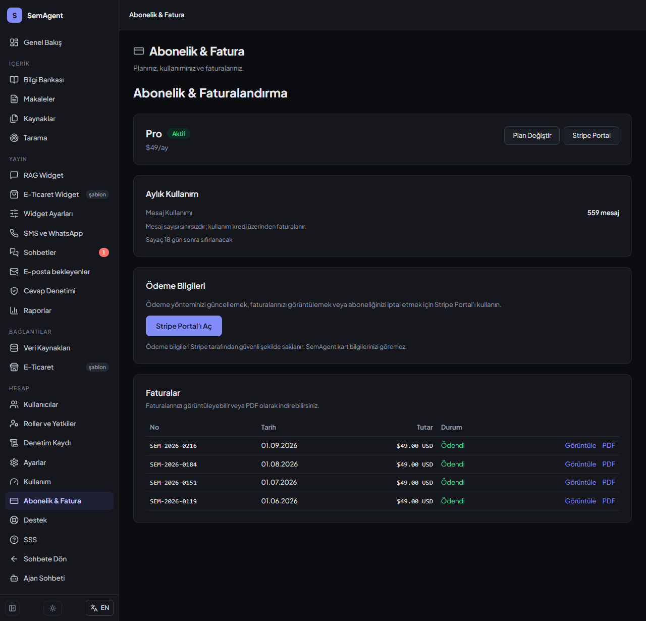Switch language to EN
Viewport: 646px width, 621px height.
point(100,608)
